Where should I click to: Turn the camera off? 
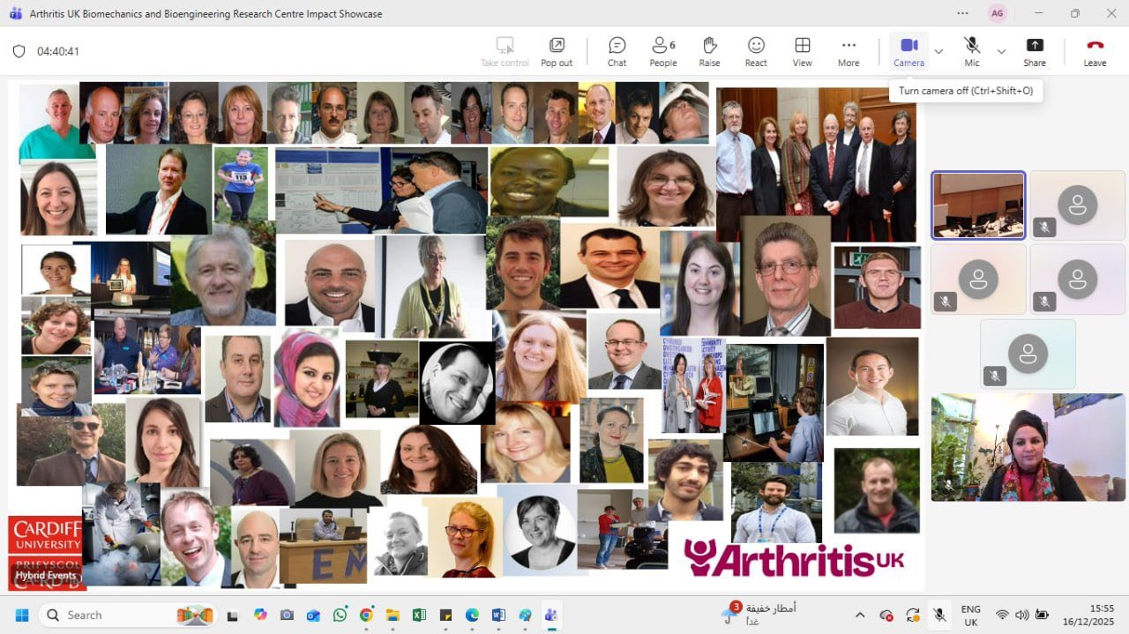coord(908,51)
